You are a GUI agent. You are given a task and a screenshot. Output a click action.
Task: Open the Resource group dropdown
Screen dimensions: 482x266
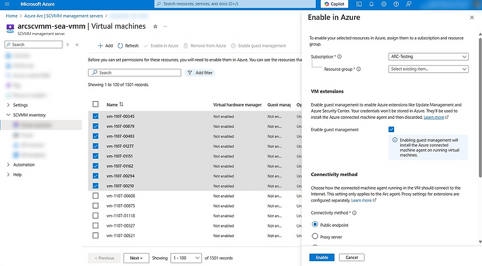(x=428, y=69)
